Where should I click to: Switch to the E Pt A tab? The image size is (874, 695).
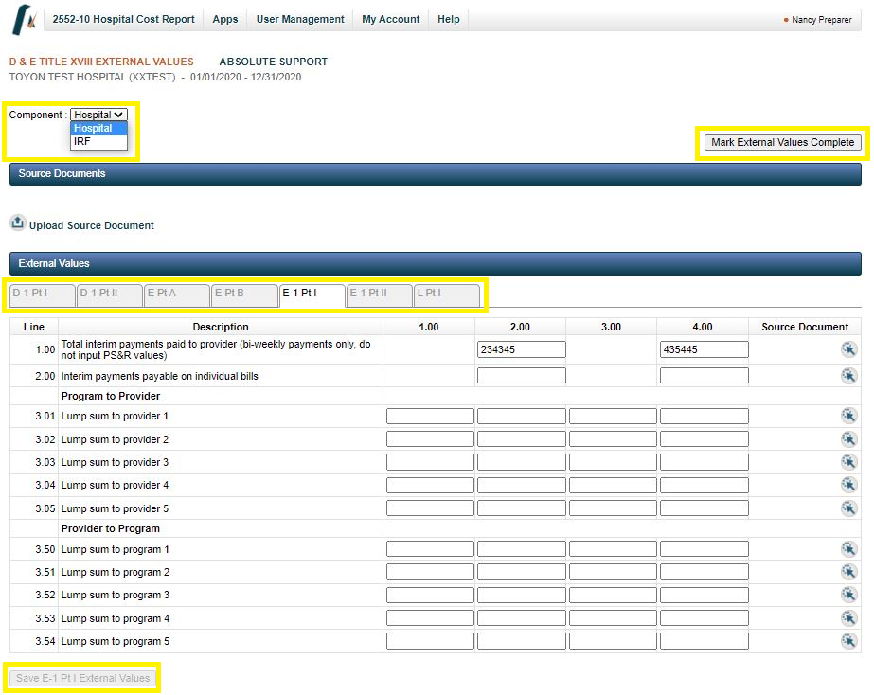click(x=177, y=295)
